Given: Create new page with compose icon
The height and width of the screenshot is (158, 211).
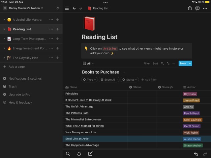Looking at the screenshot, I should (90, 154).
